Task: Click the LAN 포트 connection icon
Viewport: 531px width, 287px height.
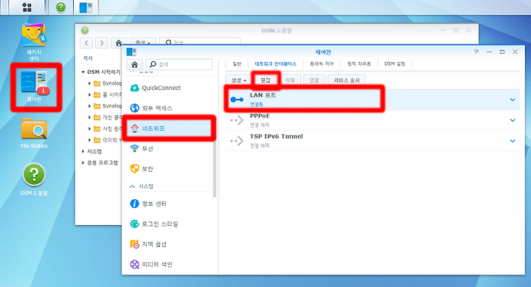Action: (237, 100)
